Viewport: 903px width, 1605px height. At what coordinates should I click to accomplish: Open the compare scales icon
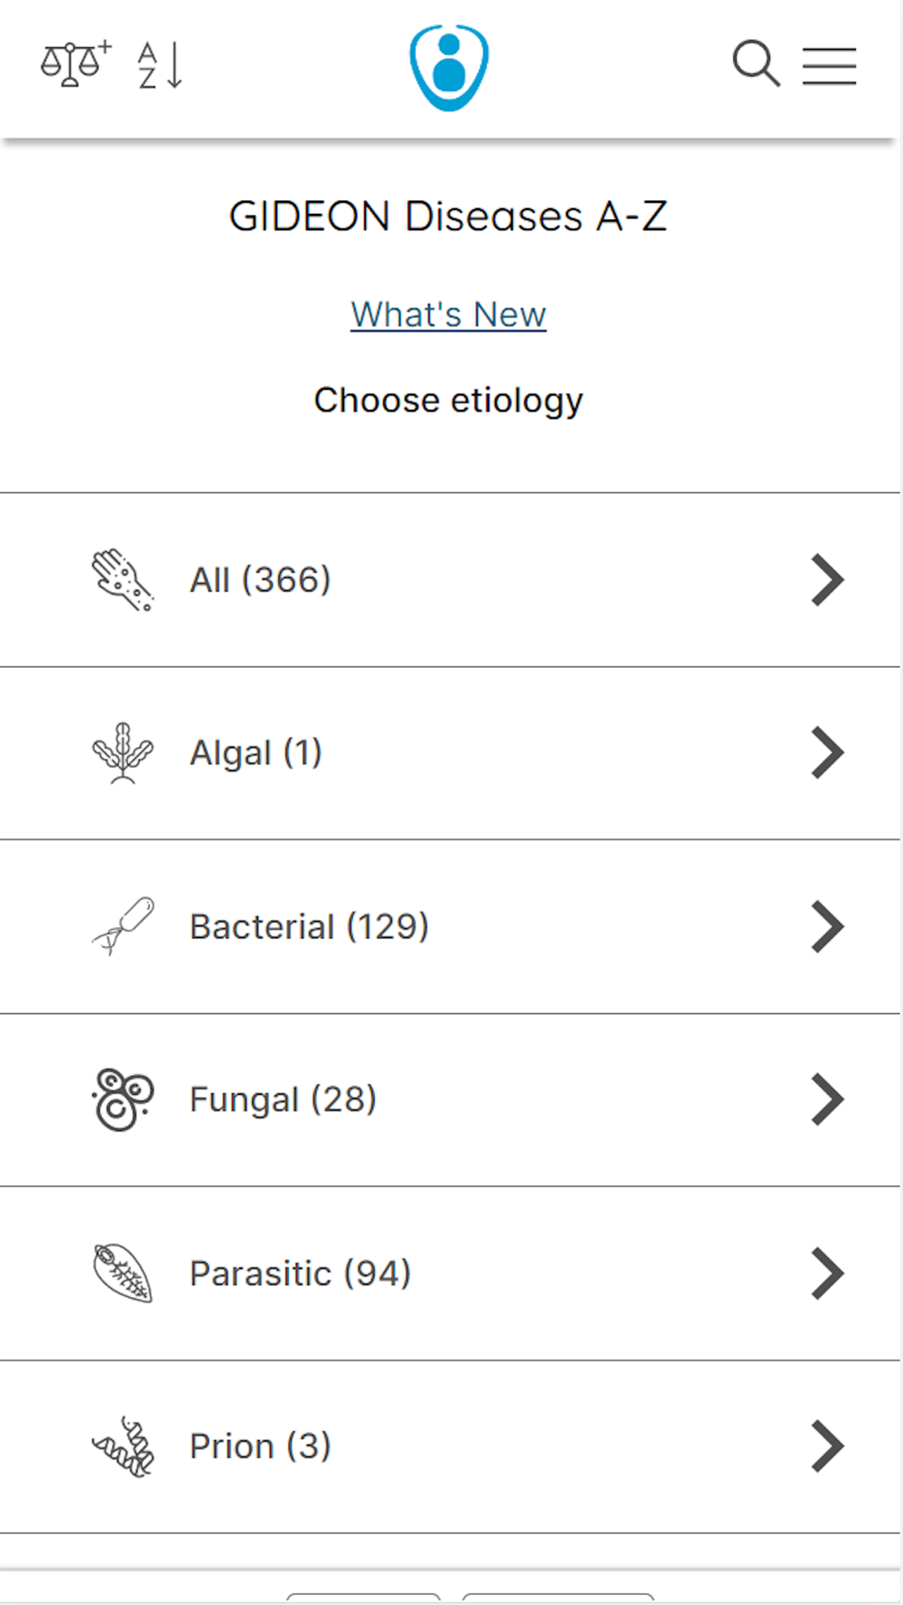(x=75, y=64)
